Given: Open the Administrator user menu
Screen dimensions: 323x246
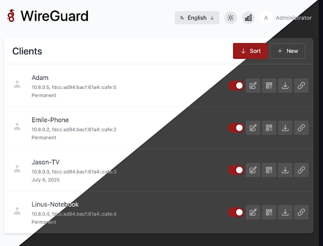Looking at the screenshot, I should pyautogui.click(x=286, y=18).
